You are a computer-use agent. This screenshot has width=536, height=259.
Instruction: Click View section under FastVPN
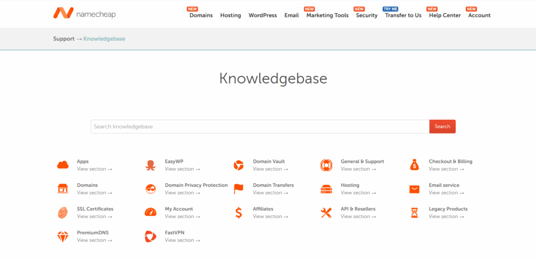tap(183, 240)
